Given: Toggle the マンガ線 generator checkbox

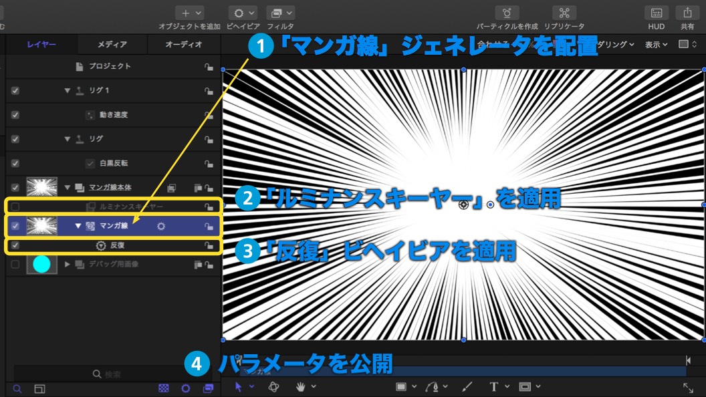Looking at the screenshot, I should tap(15, 226).
